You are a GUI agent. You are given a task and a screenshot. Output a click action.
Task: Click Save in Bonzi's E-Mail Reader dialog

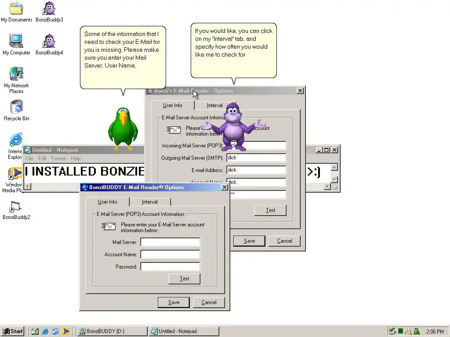(x=250, y=241)
